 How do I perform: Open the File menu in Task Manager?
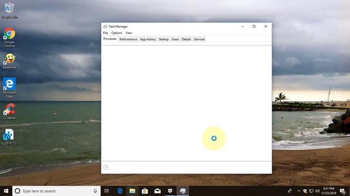click(106, 33)
